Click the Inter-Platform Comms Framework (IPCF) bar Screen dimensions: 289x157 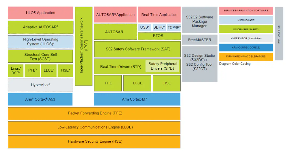click(83, 46)
